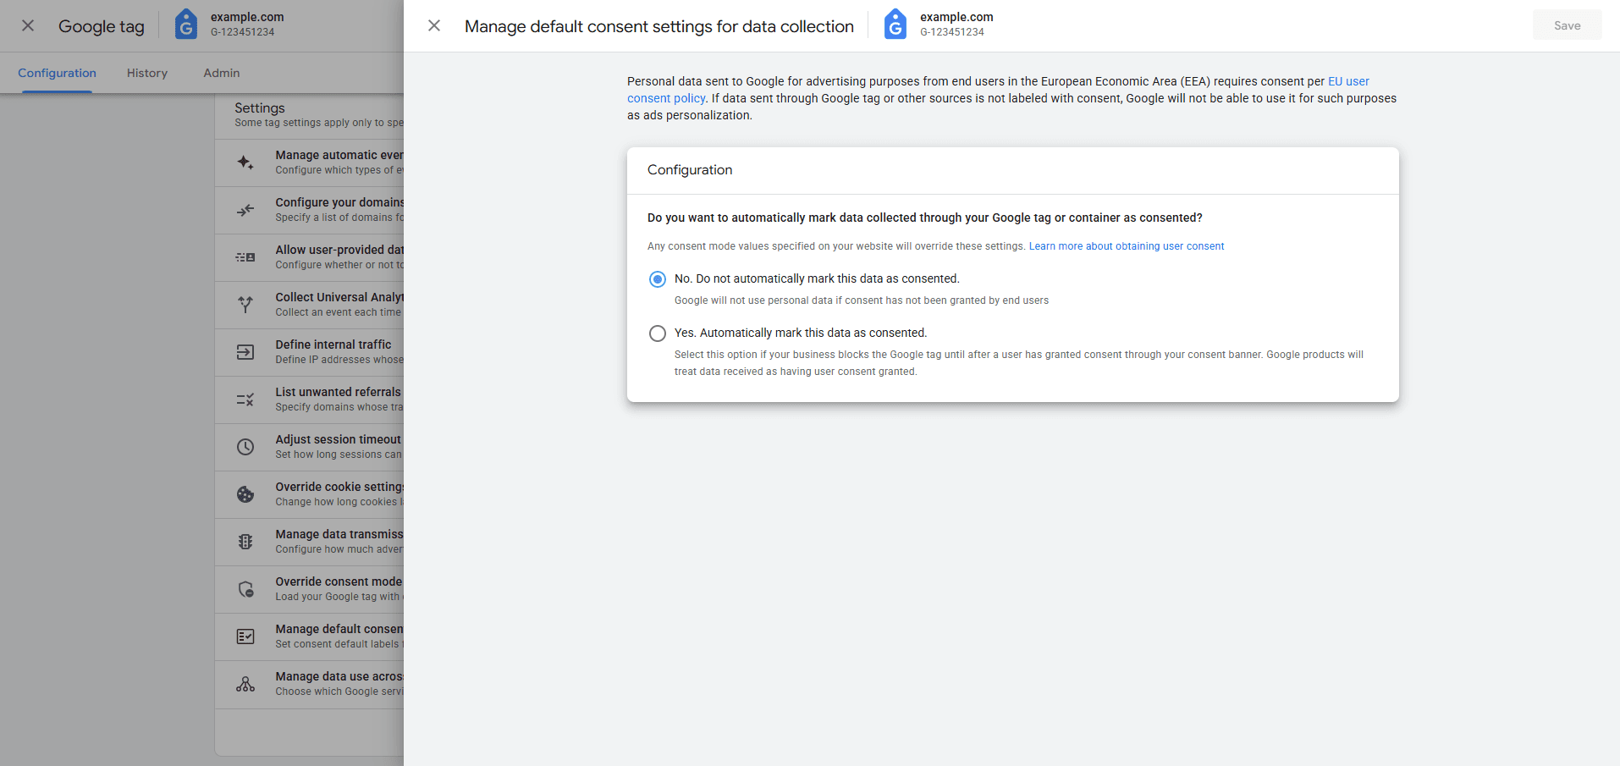Click the Collect Universal Analytics icon

pyautogui.click(x=245, y=304)
